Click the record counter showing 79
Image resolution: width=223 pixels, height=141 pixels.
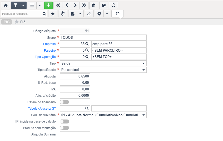click(117, 14)
